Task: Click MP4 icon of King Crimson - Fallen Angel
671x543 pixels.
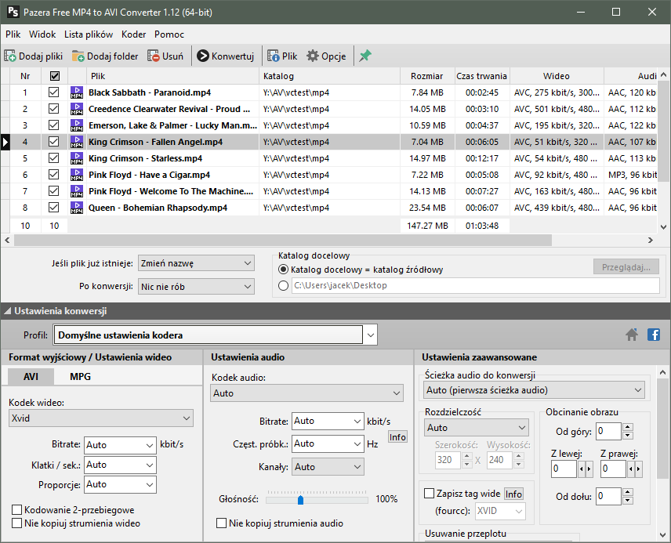Action: click(x=77, y=142)
